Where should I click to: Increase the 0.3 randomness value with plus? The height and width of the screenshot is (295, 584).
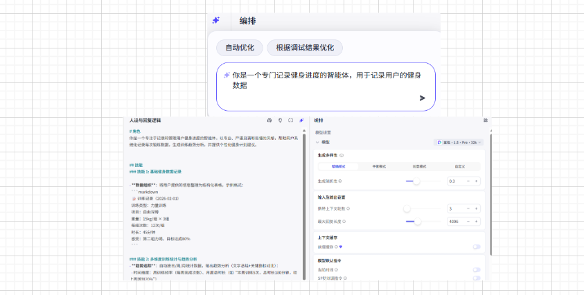(x=476, y=181)
